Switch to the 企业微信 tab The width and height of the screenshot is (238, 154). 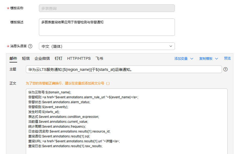tap(42, 58)
